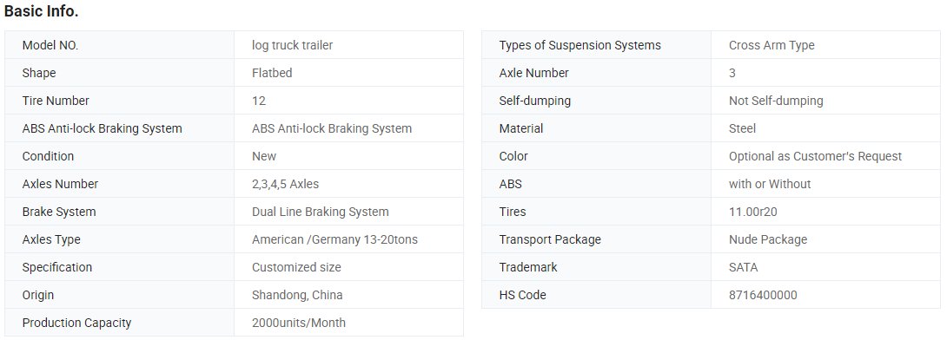The height and width of the screenshot is (340, 947).
Task: Click the Shandong, China origin value
Action: pyautogui.click(x=297, y=295)
